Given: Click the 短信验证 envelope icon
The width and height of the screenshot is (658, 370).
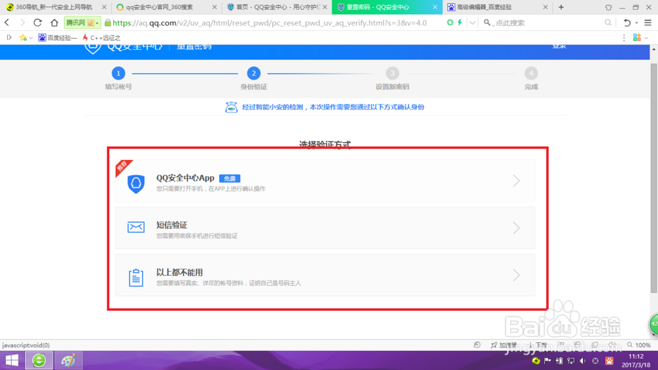Looking at the screenshot, I should (x=136, y=227).
